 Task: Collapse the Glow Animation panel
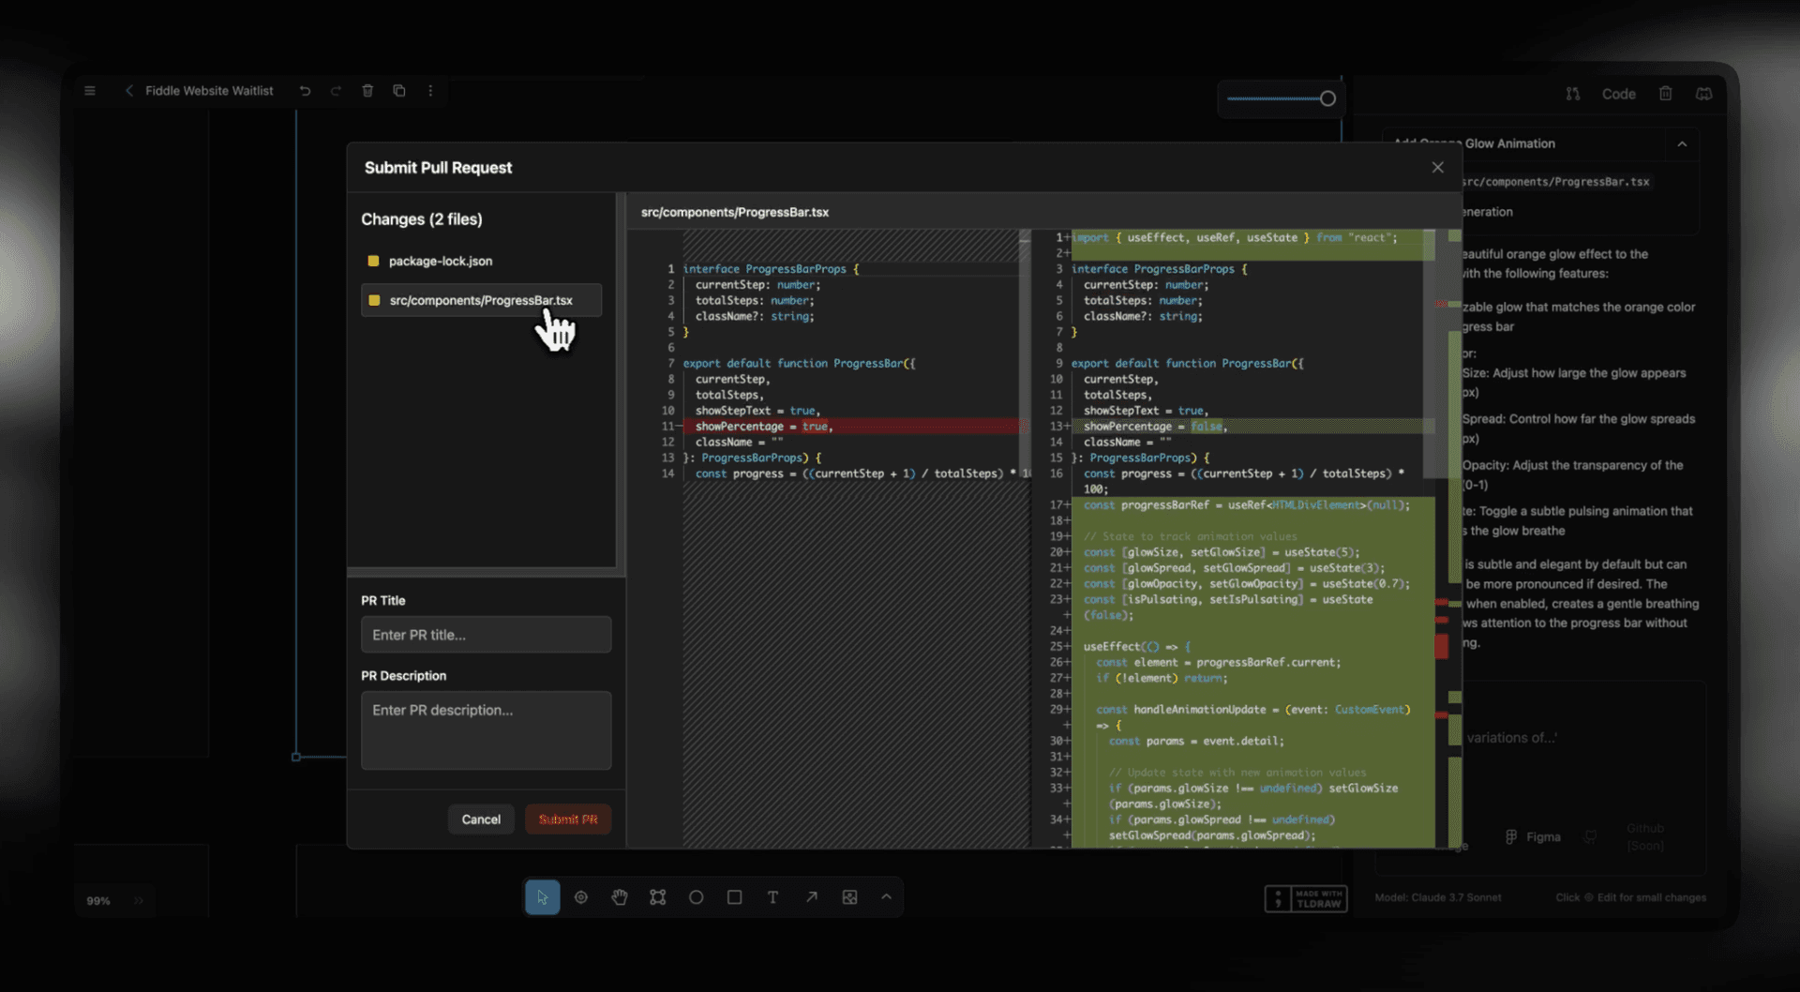coord(1682,143)
